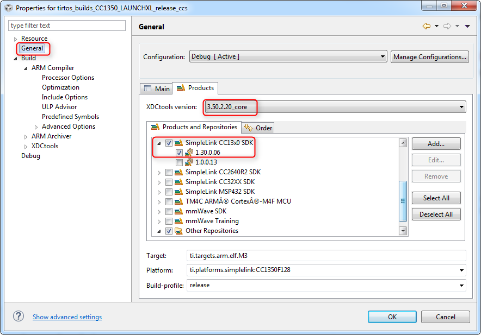Open the Configuration dropdown
The image size is (481, 335).
coord(288,56)
